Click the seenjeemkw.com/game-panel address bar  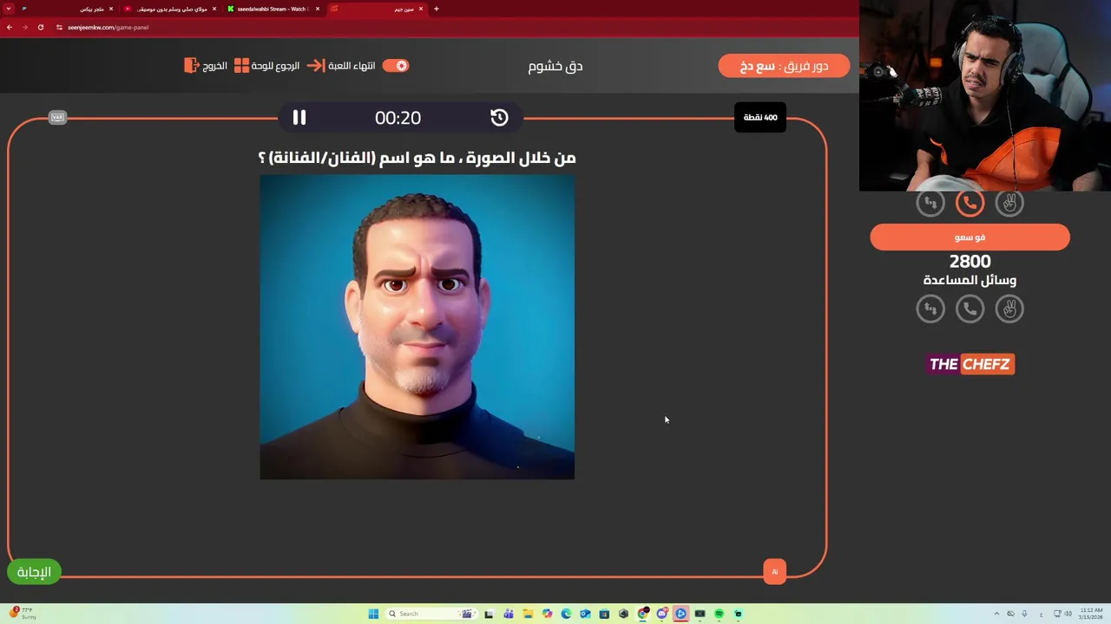[x=108, y=27]
